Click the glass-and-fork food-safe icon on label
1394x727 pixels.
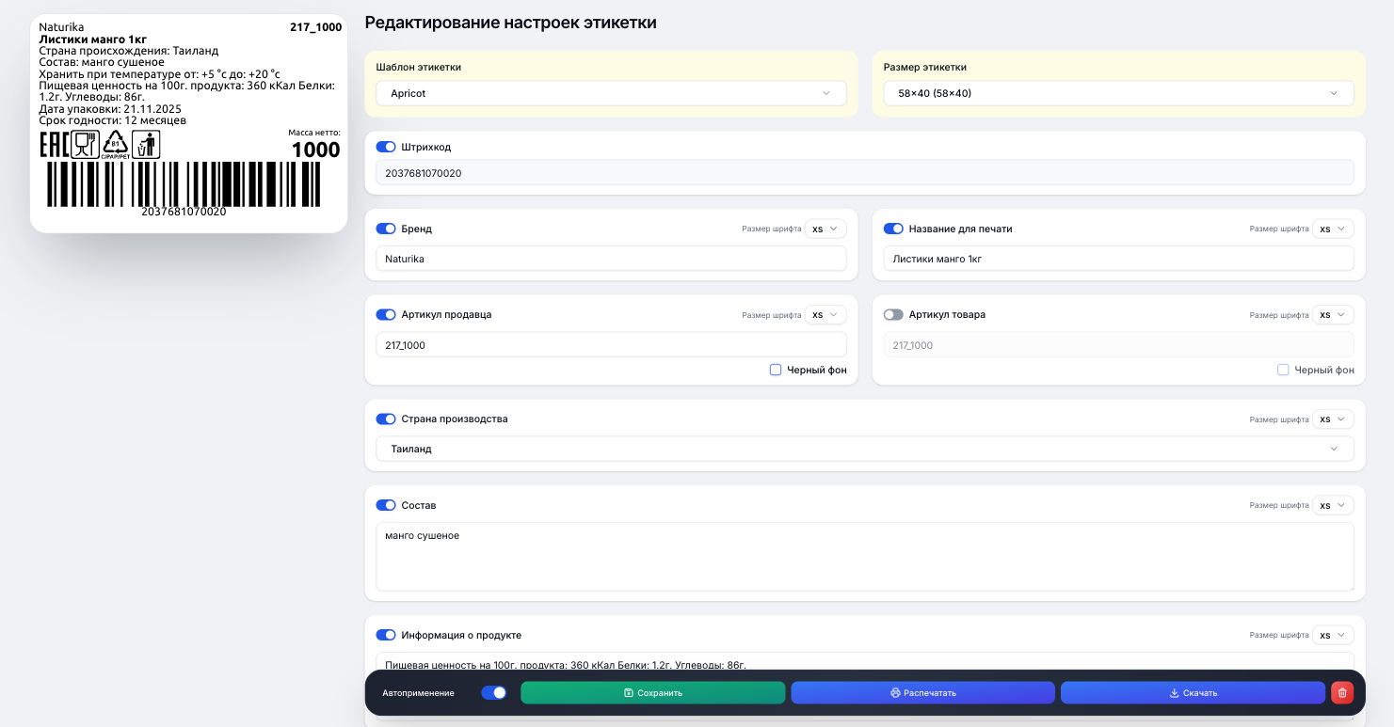pyautogui.click(x=85, y=143)
